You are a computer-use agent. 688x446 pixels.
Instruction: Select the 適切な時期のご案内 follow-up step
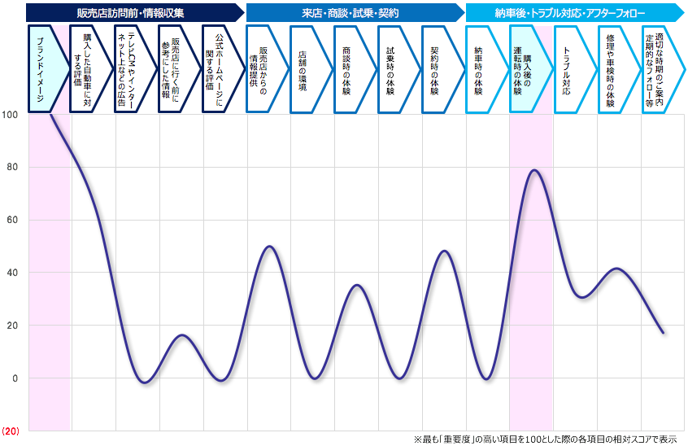tap(660, 69)
